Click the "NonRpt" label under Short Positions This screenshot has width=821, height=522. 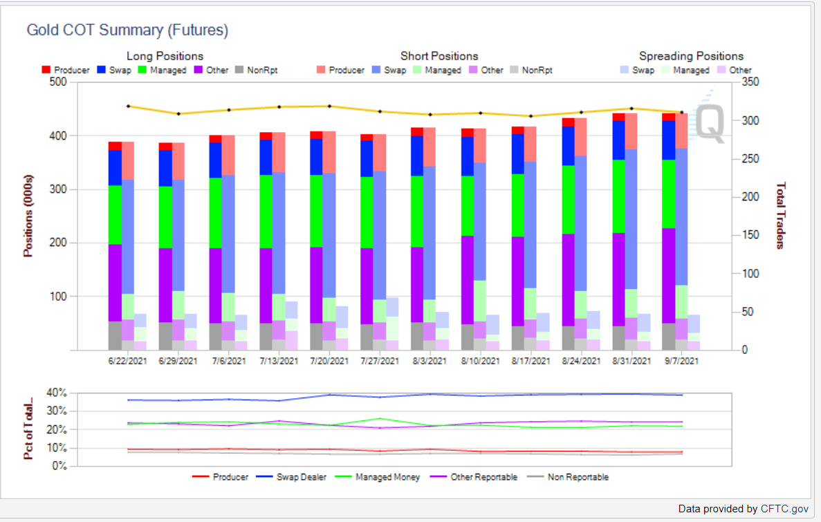click(537, 70)
